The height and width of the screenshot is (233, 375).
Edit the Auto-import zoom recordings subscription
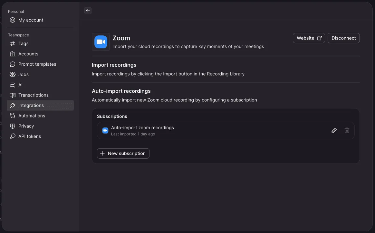pyautogui.click(x=334, y=130)
